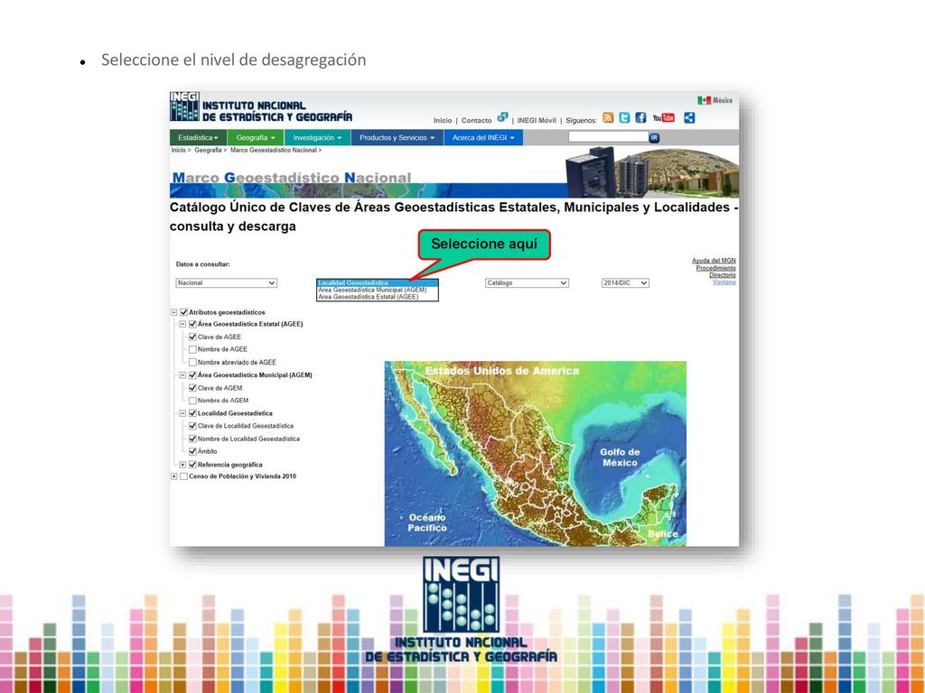Open the Geografía menu
This screenshot has width=925, height=693.
[256, 137]
